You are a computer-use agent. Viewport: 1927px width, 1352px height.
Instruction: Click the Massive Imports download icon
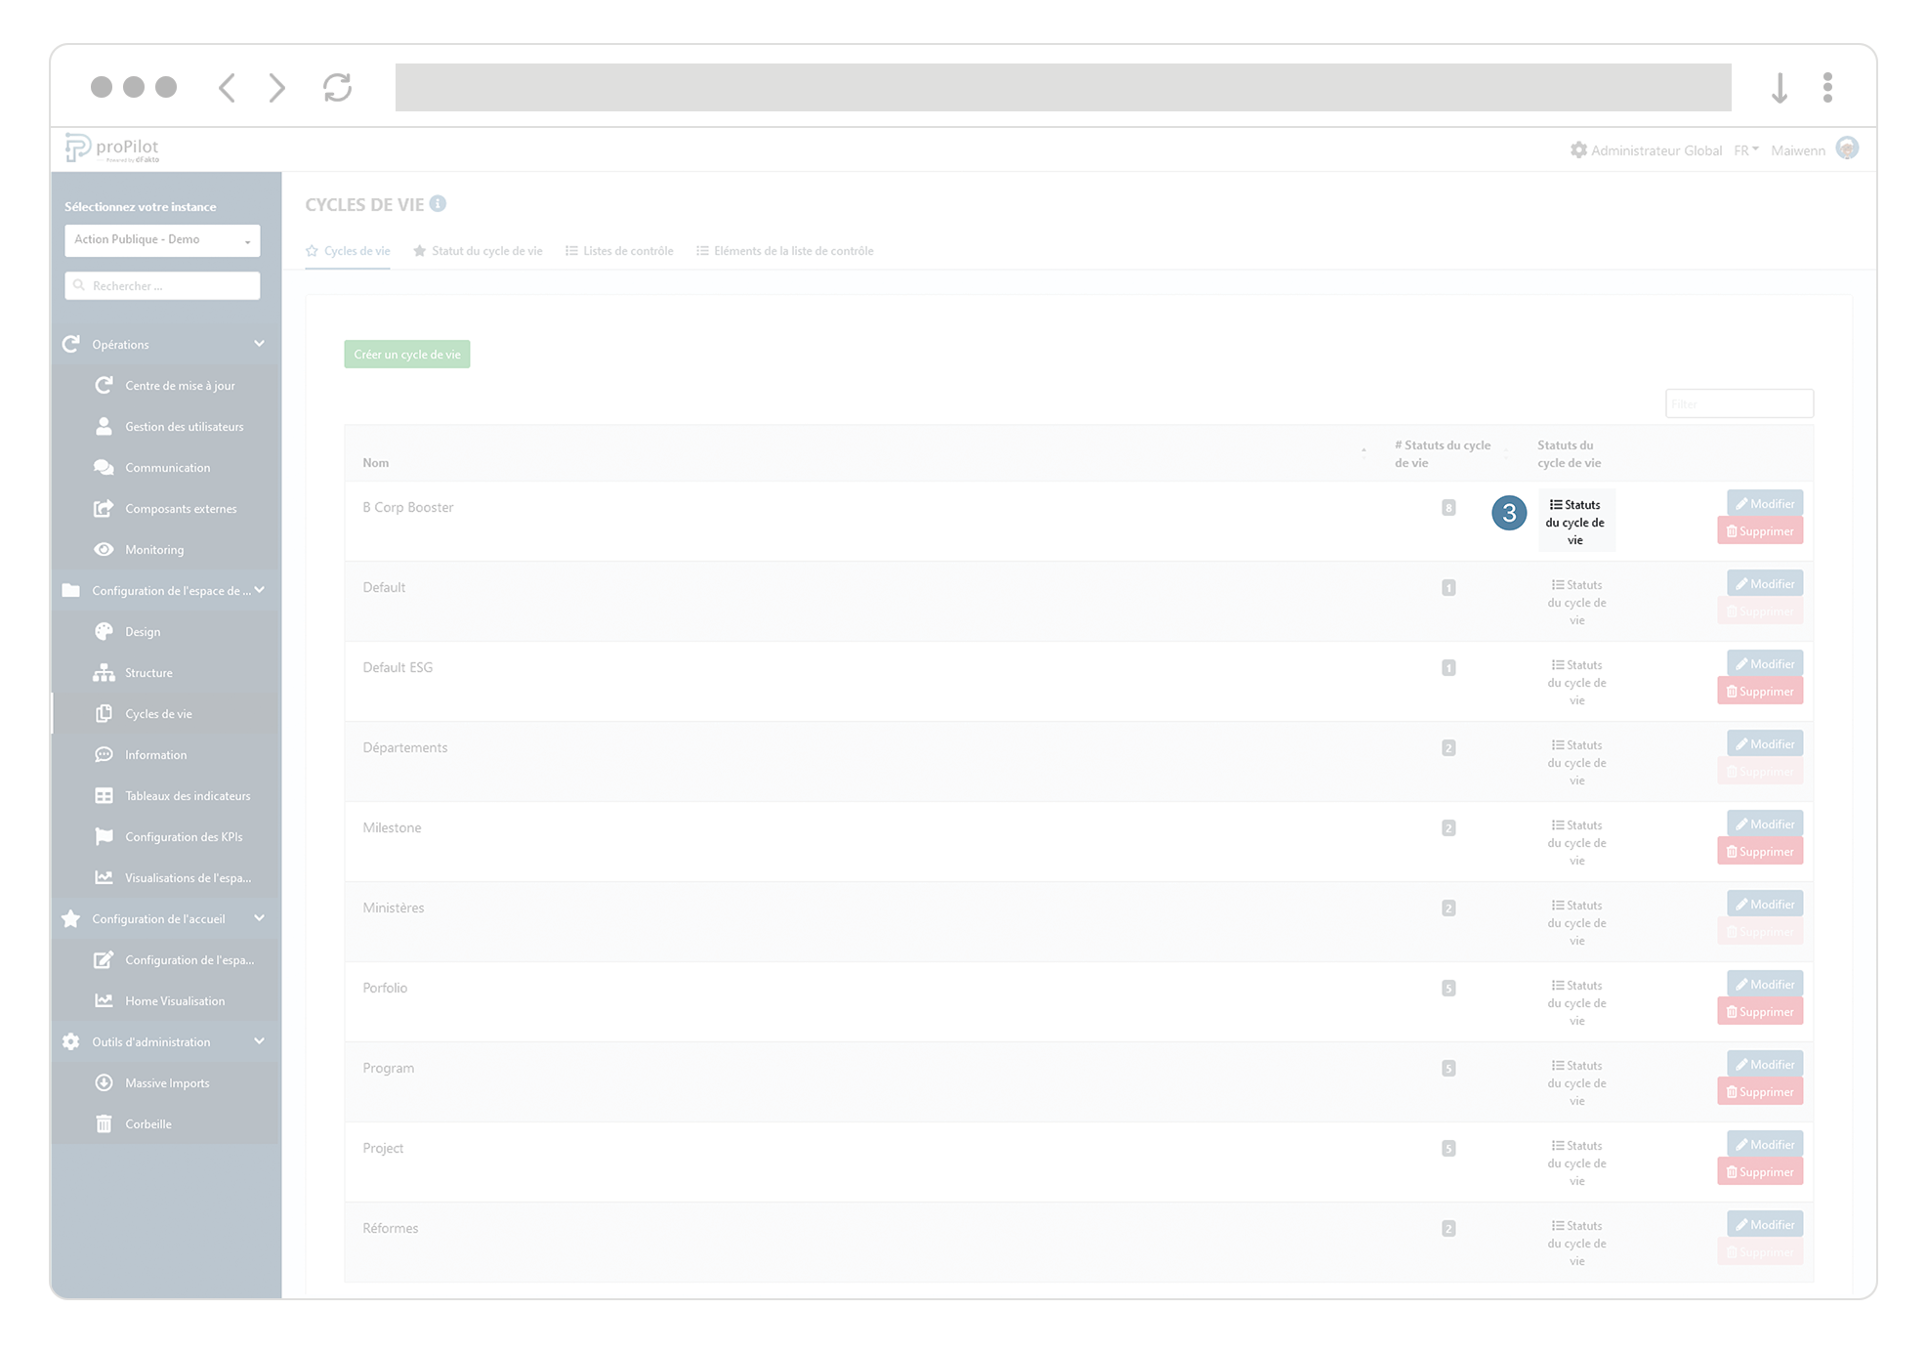104,1082
